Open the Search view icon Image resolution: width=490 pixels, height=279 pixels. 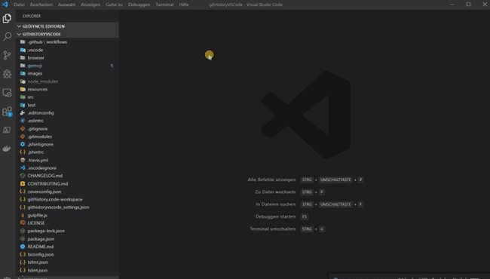(7, 36)
